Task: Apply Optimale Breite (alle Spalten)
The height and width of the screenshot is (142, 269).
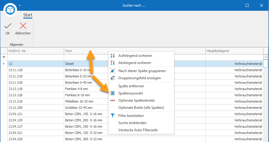Action: tap(141, 108)
